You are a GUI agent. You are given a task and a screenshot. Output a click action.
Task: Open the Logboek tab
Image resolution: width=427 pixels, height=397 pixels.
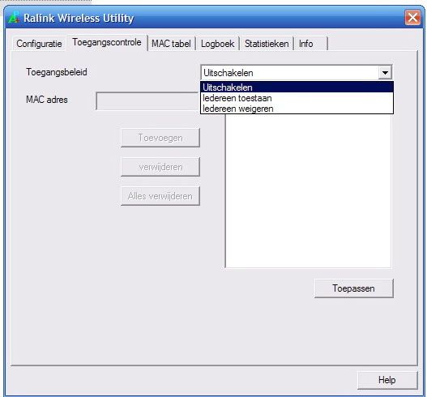point(218,44)
